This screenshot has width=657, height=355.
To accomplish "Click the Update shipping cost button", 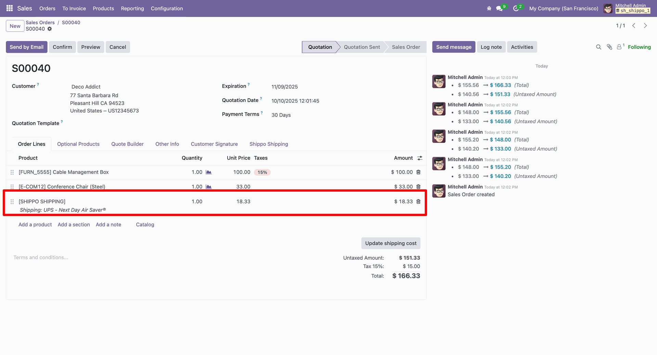I will coord(390,243).
